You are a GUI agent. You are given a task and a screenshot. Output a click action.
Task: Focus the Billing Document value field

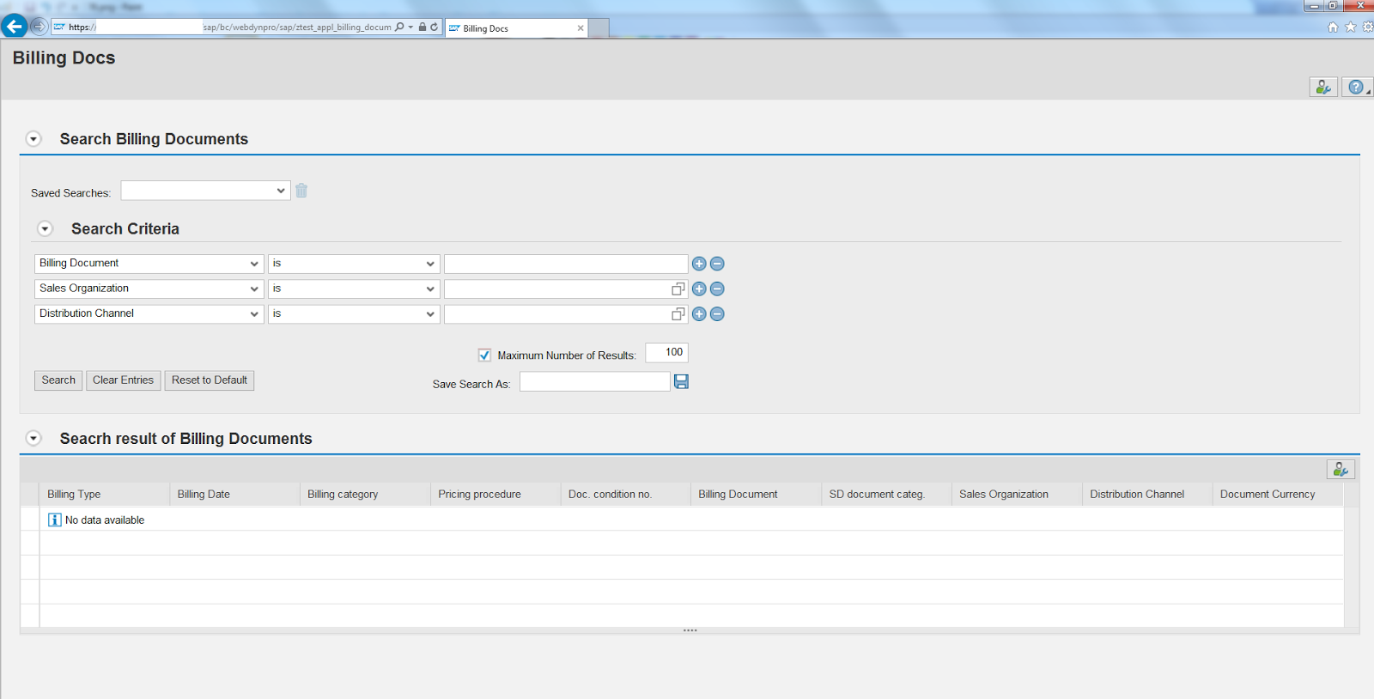tap(566, 264)
